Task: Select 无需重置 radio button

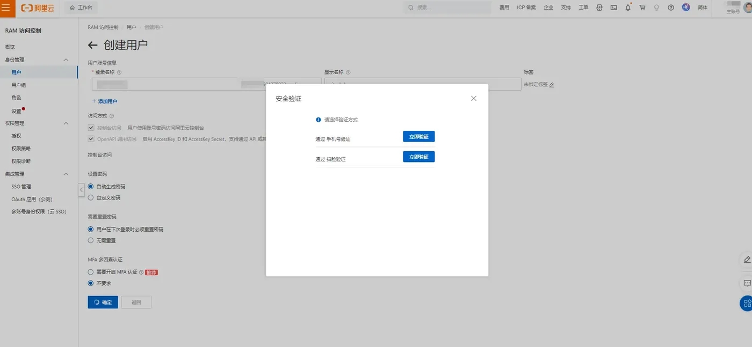Action: pyautogui.click(x=90, y=241)
